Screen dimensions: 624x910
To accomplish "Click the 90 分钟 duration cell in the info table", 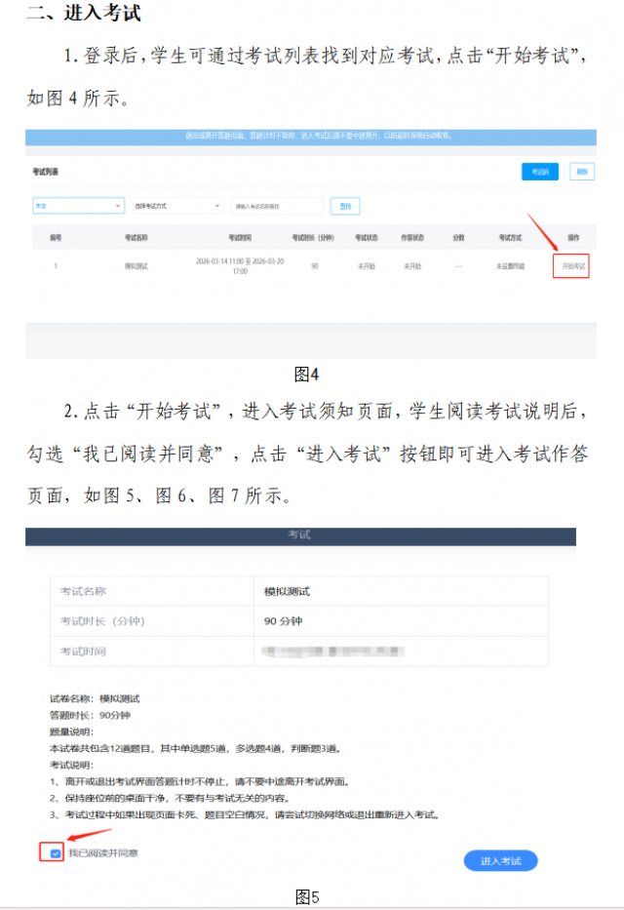I will click(x=283, y=621).
